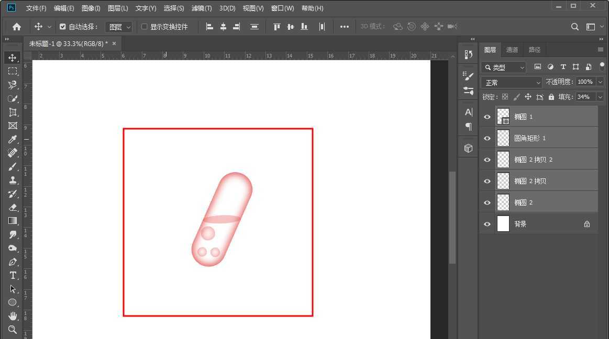Open the search icon at top right

click(x=574, y=27)
